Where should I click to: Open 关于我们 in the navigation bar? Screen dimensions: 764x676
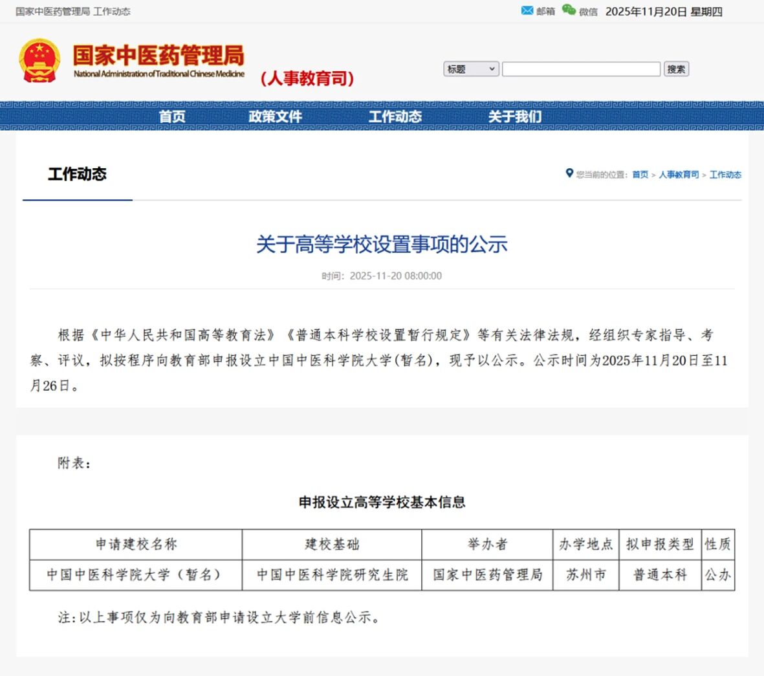(515, 116)
